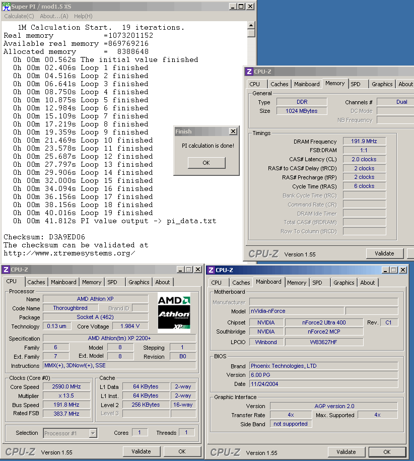Click the Z icon of CPU-Z CPU window
This screenshot has width=414, height=461.
pyautogui.click(x=6, y=270)
